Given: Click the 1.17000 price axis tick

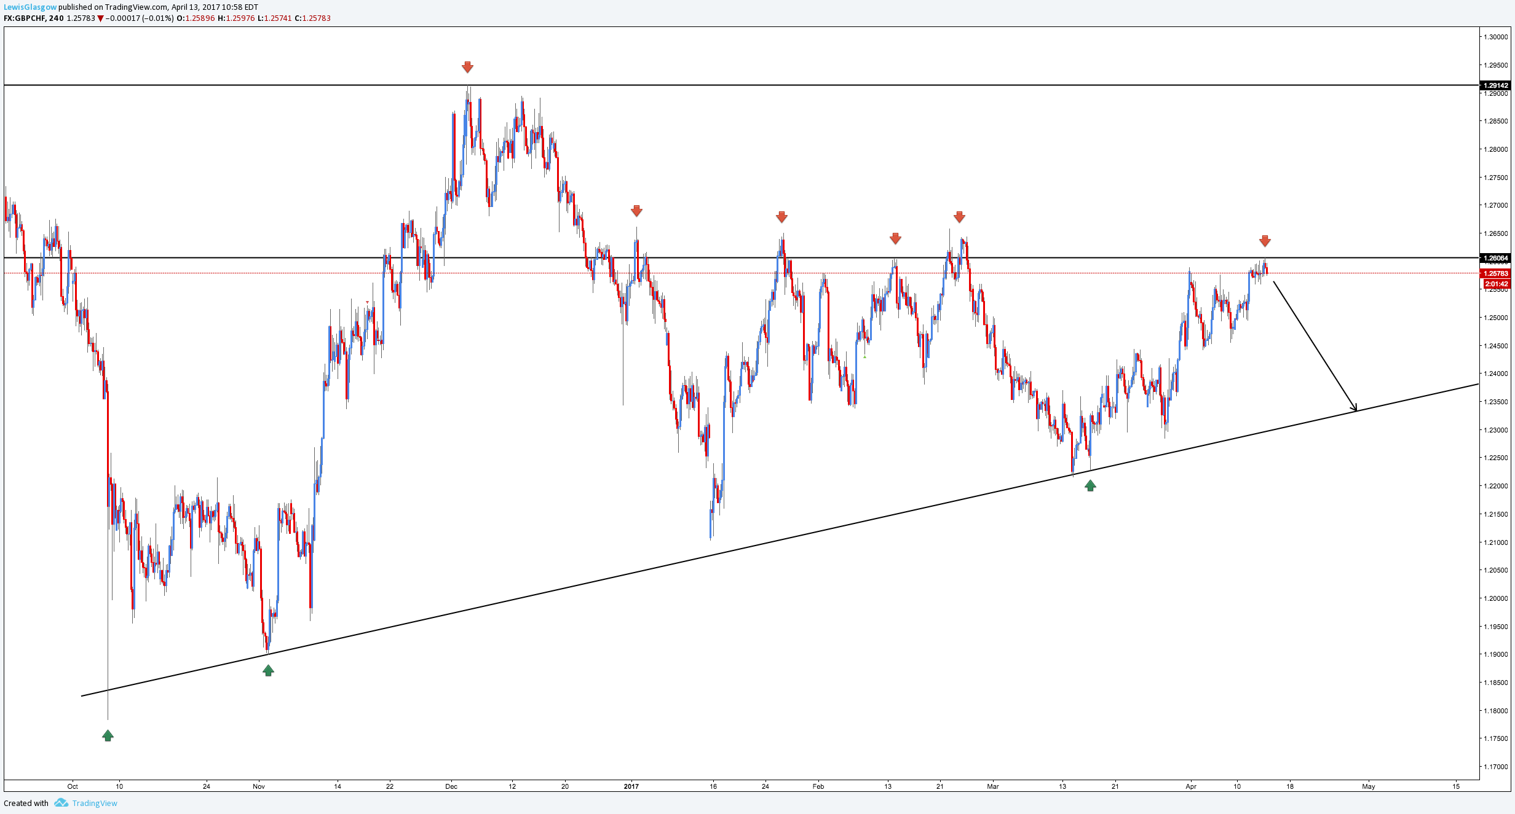Looking at the screenshot, I should click(1495, 767).
